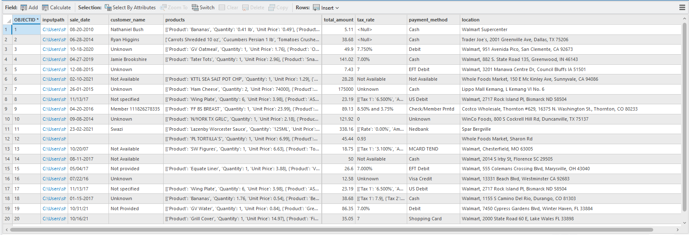Click the total_amount column header
689x235 pixels.
point(338,20)
